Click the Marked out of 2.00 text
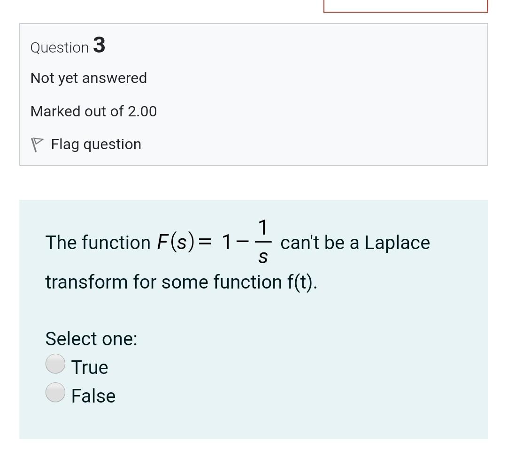 pyautogui.click(x=93, y=111)
